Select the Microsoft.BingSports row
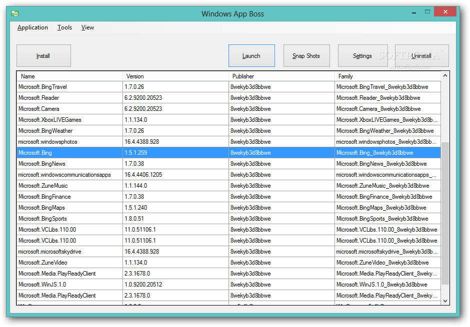The width and height of the screenshot is (470, 327). (x=228, y=219)
